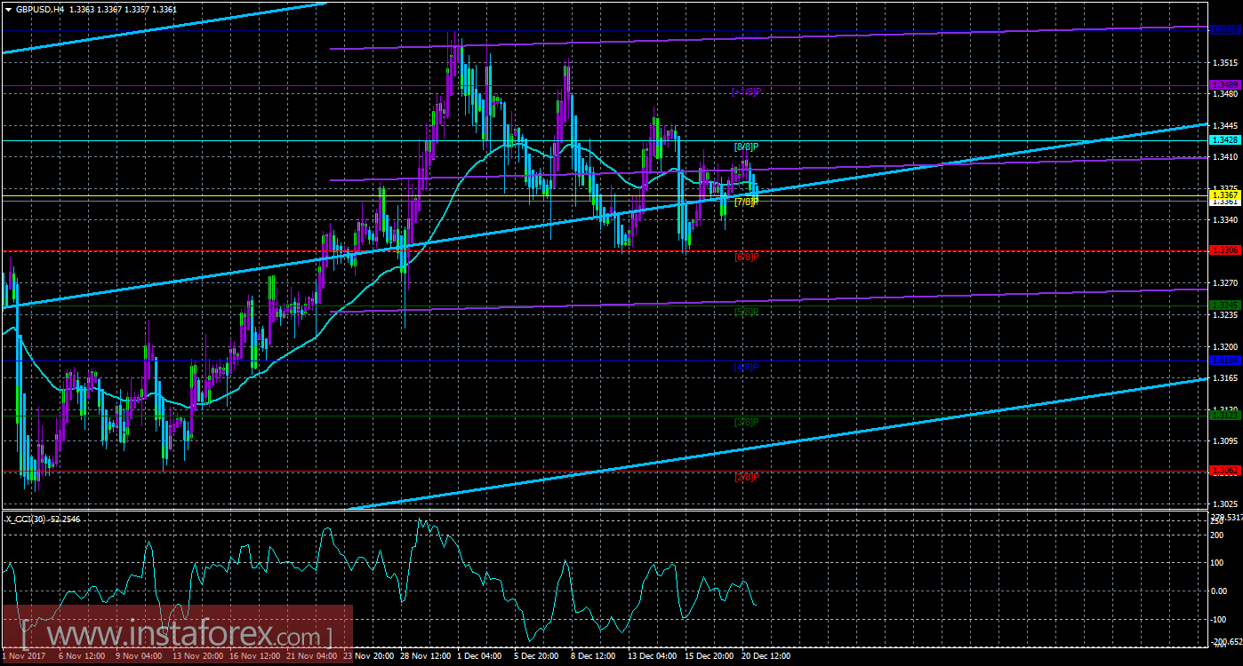This screenshot has height=666, width=1243.
Task: Click the [8/8]P Murray level label
Action: coord(747,147)
